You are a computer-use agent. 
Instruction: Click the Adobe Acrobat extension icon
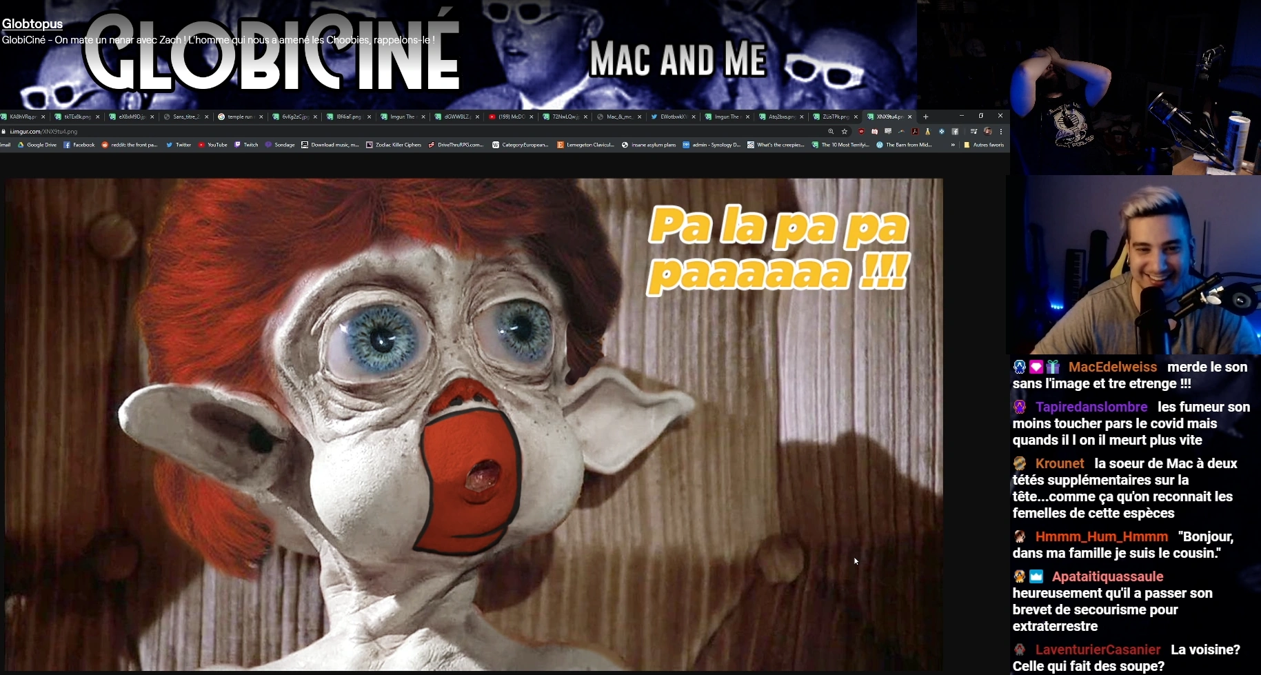[x=915, y=131]
